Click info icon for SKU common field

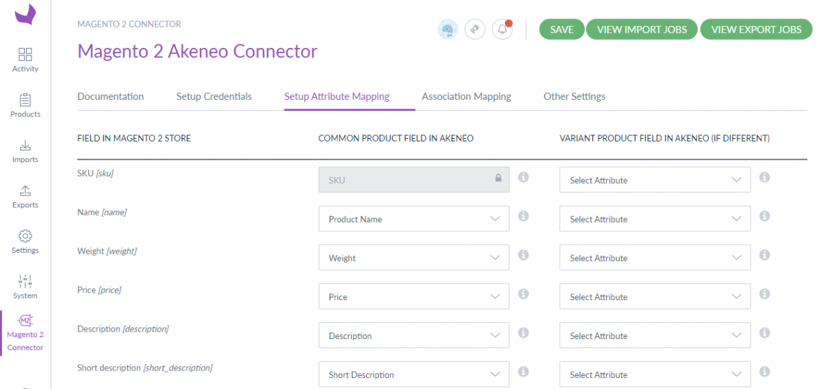(523, 177)
